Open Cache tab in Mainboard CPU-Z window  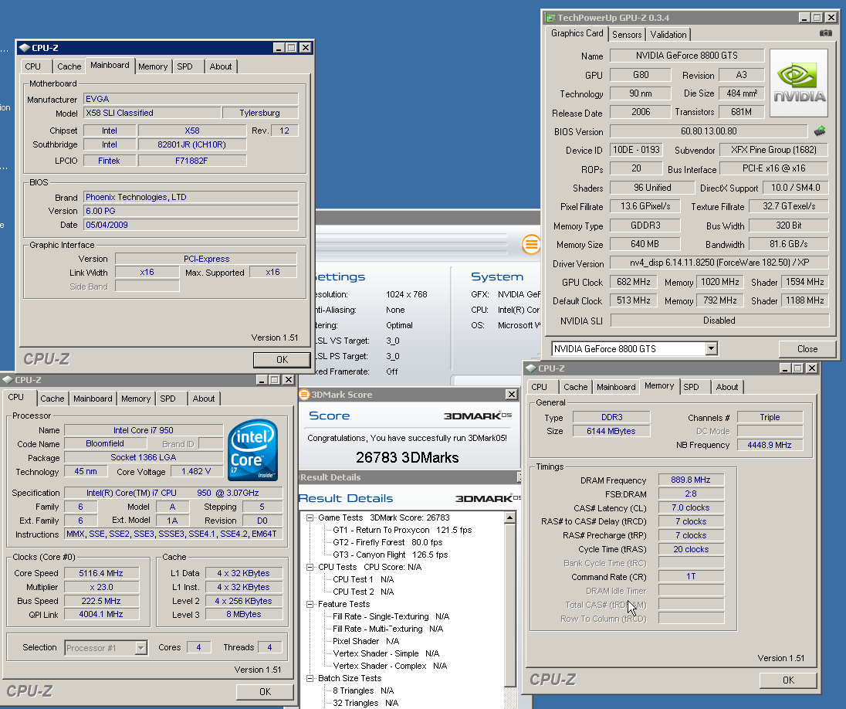[x=69, y=66]
